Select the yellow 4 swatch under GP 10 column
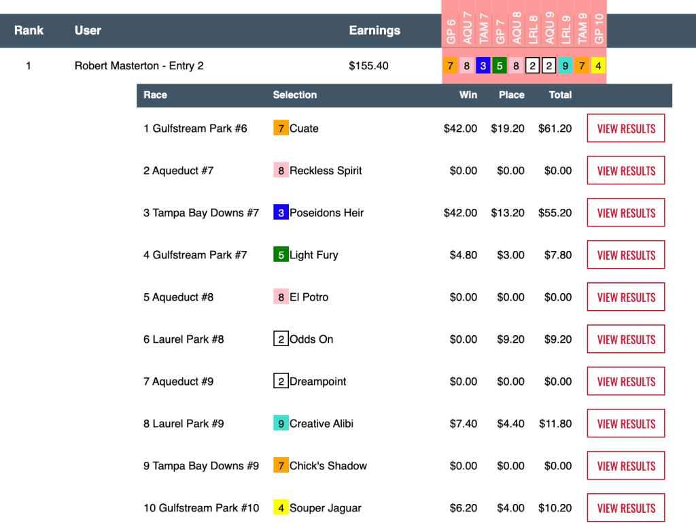 (x=598, y=66)
